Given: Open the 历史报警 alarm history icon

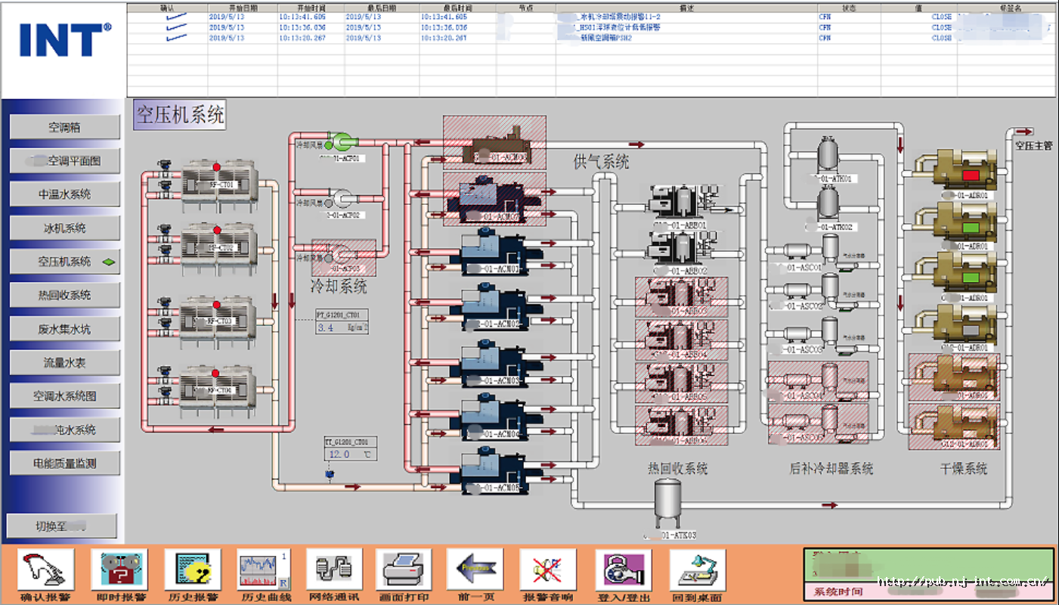Looking at the screenshot, I should coord(193,570).
